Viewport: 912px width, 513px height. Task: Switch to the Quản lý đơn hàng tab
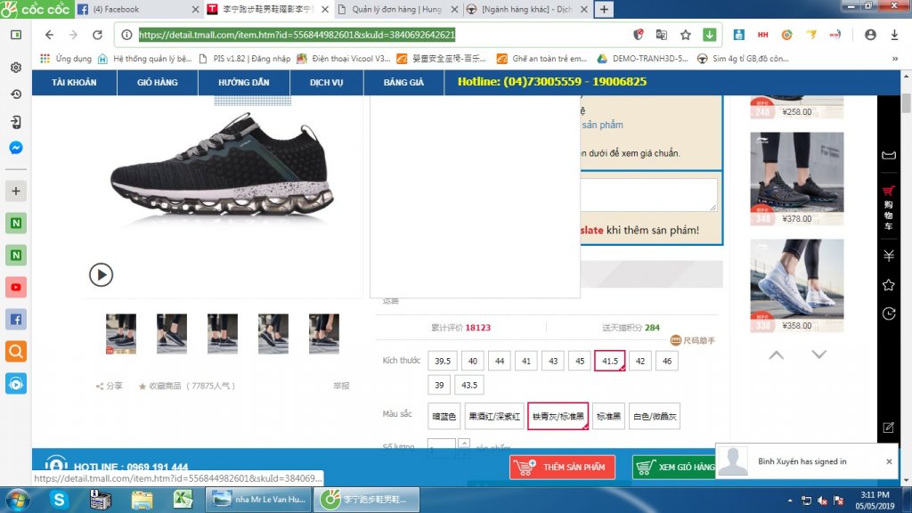tap(398, 9)
